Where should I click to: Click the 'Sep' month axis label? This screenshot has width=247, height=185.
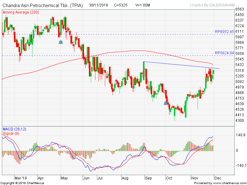(149, 178)
